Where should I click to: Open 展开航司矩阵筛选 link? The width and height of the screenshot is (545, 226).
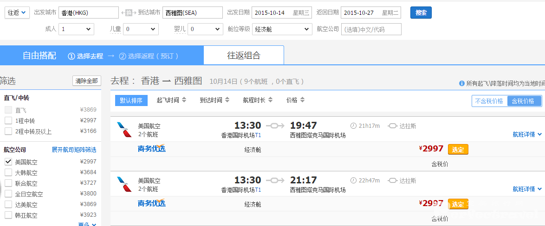click(x=74, y=150)
